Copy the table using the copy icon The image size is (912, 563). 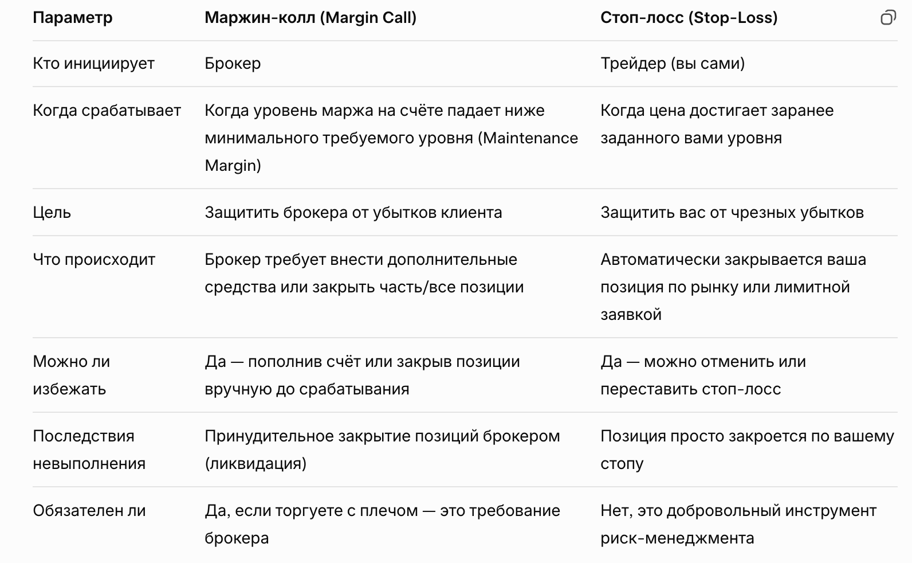click(887, 18)
